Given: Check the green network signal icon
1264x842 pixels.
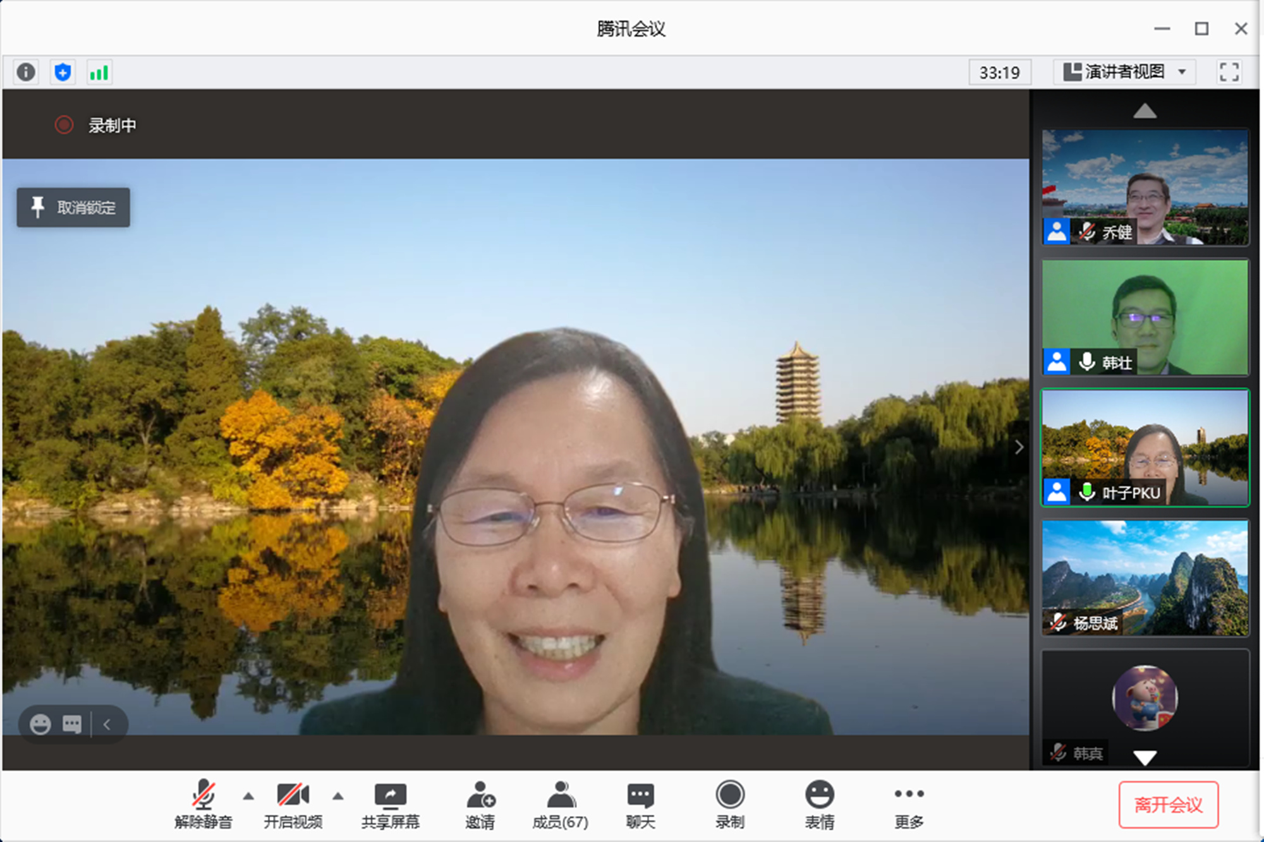Looking at the screenshot, I should coord(99,72).
